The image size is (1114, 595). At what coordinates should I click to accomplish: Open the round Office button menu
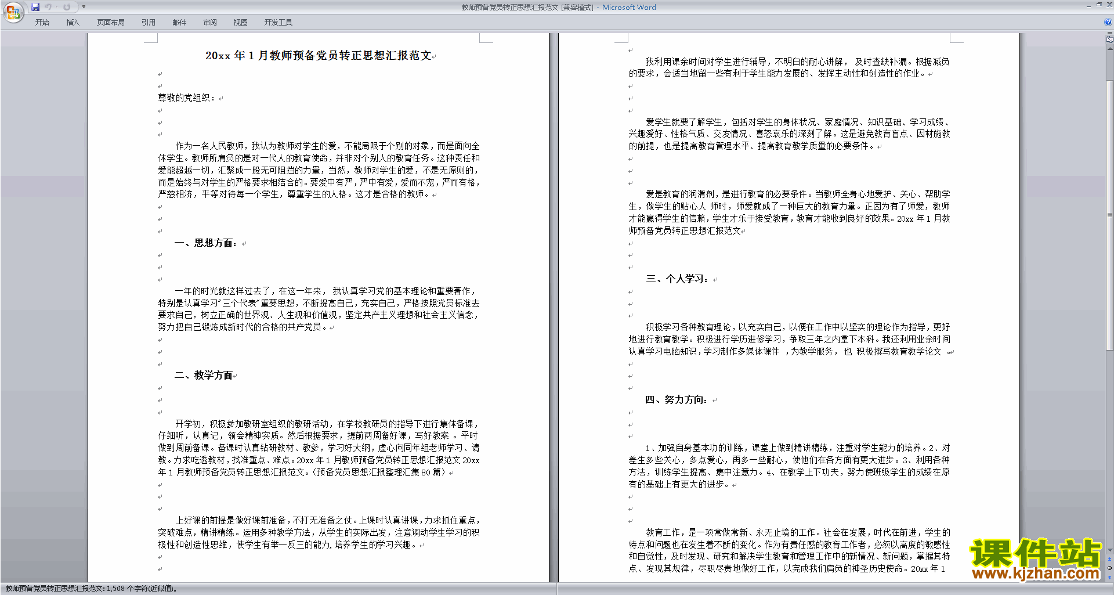pyautogui.click(x=13, y=12)
